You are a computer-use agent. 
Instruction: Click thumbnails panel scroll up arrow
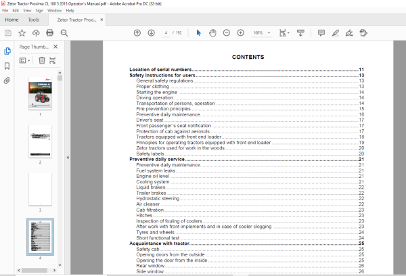[60, 73]
